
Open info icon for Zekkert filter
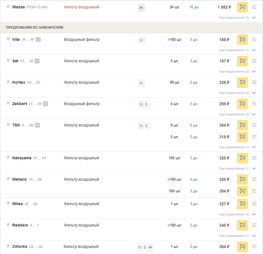[146, 104]
